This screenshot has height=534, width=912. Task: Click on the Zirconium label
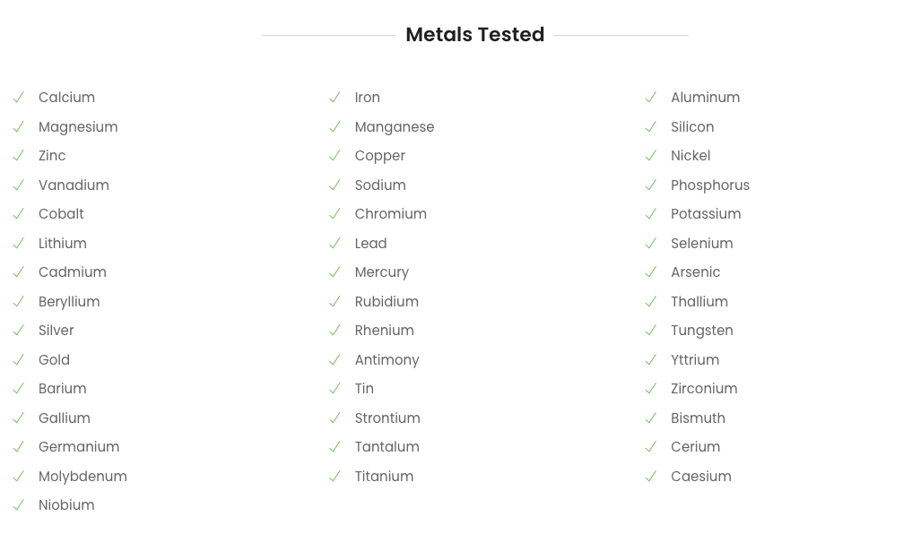[x=704, y=389]
